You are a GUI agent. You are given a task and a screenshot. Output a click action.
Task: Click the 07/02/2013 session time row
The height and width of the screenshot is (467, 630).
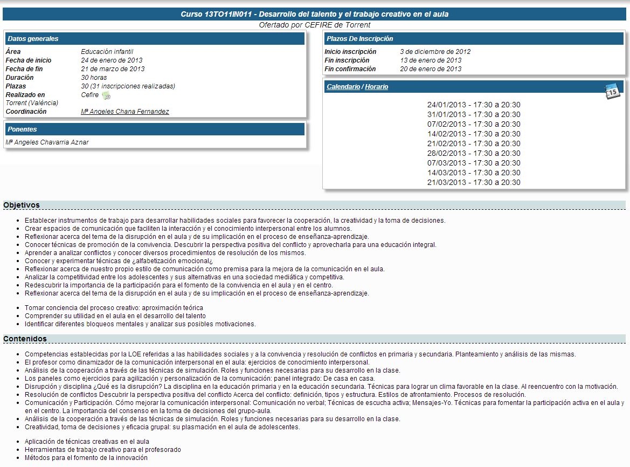point(473,124)
